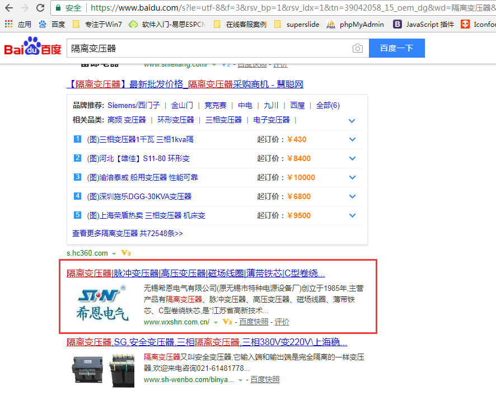This screenshot has height=405, width=496.
Task: Show all brands via 全部(6)
Action: pos(327,105)
